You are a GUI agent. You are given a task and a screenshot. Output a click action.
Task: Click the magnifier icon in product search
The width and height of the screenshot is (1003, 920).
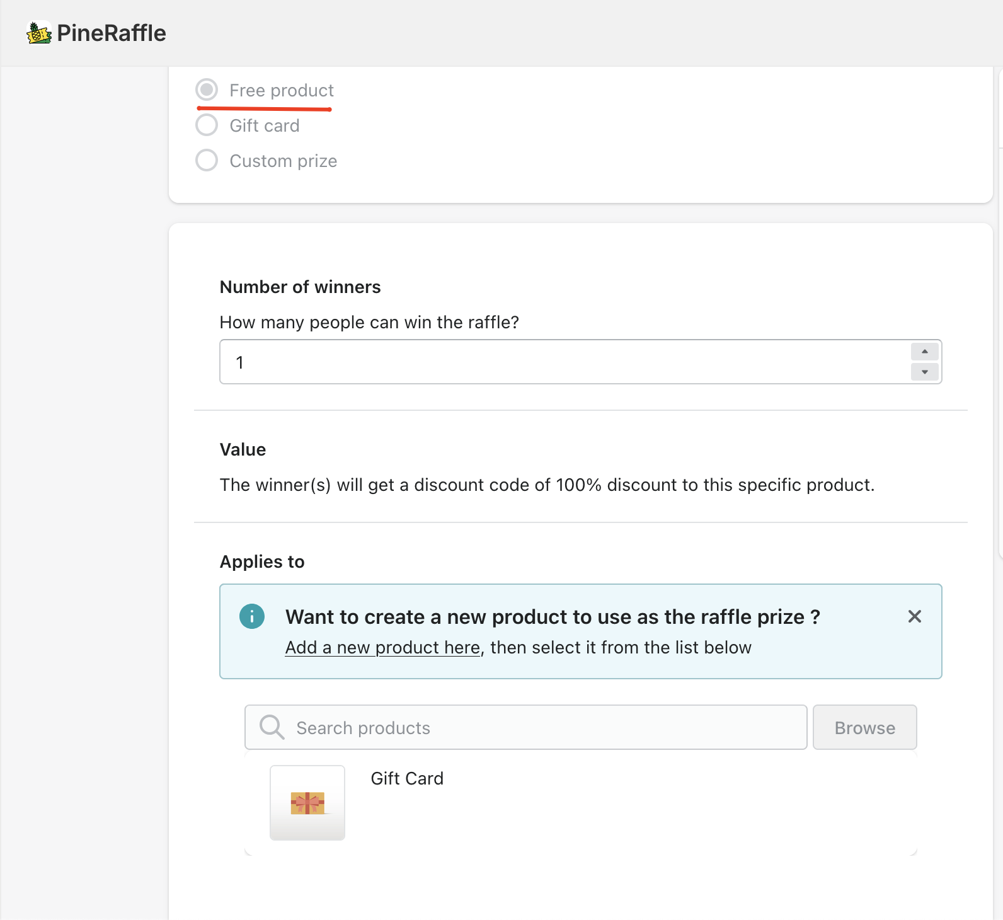tap(272, 727)
